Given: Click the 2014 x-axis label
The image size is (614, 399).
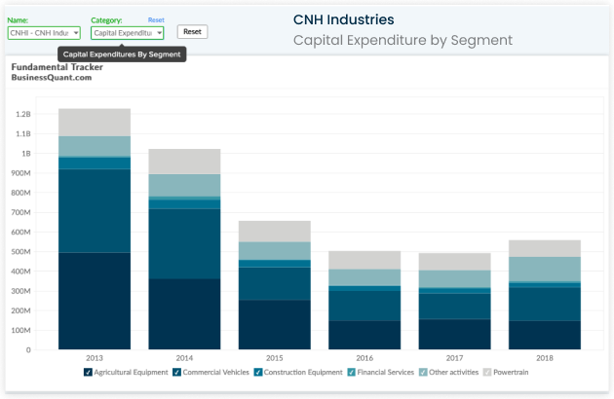Looking at the screenshot, I should pyautogui.click(x=184, y=358).
